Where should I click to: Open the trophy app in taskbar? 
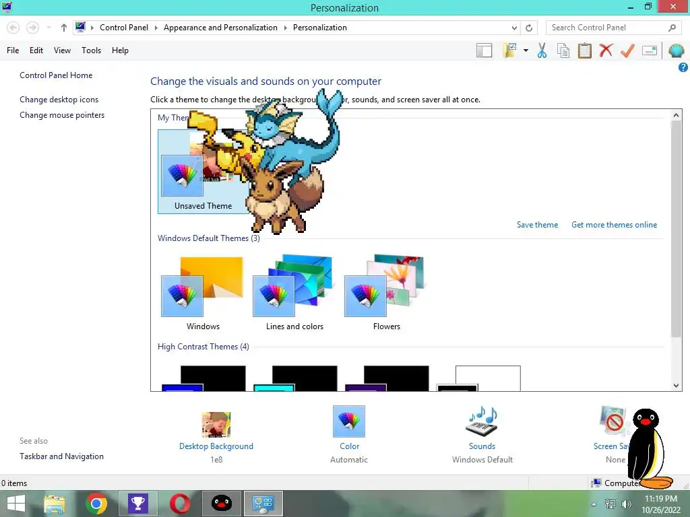(137, 504)
